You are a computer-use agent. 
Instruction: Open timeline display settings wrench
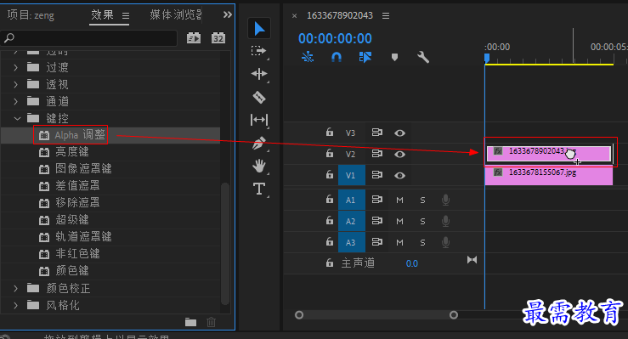(x=423, y=57)
